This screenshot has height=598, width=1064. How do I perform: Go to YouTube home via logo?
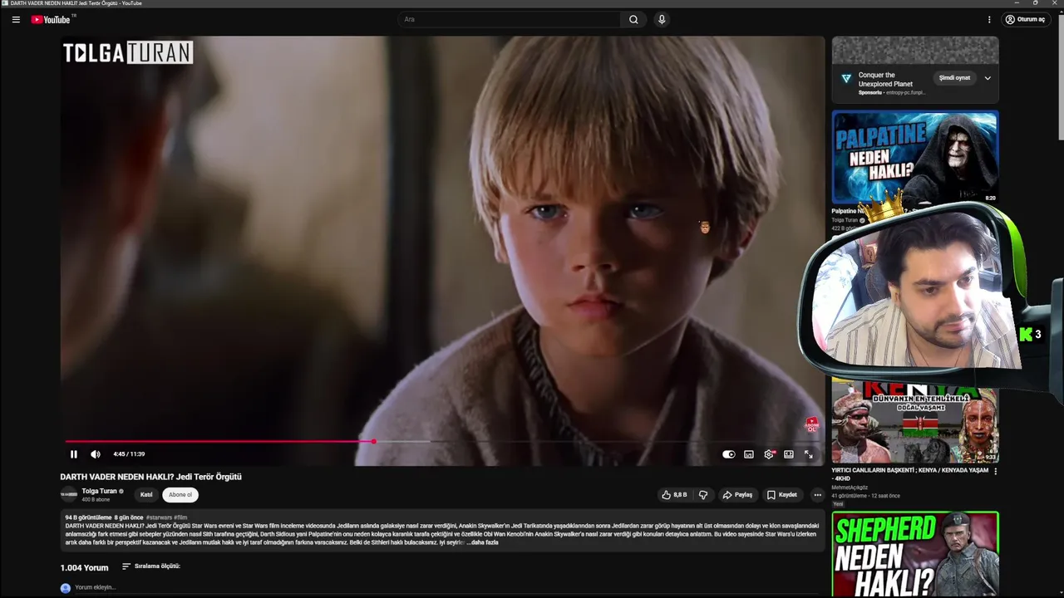pyautogui.click(x=51, y=19)
